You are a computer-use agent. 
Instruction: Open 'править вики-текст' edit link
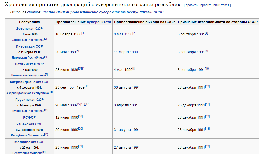215,5
